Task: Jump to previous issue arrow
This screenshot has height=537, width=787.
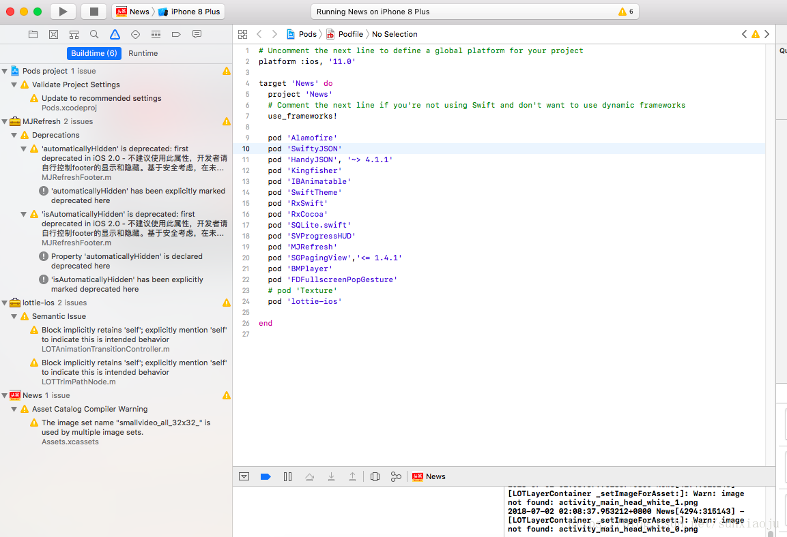Action: pos(744,34)
